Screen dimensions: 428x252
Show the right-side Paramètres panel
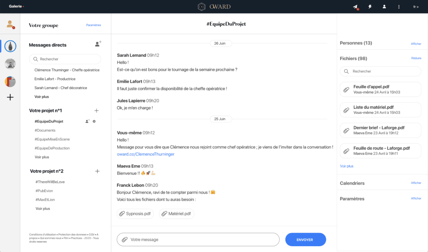tap(416, 199)
